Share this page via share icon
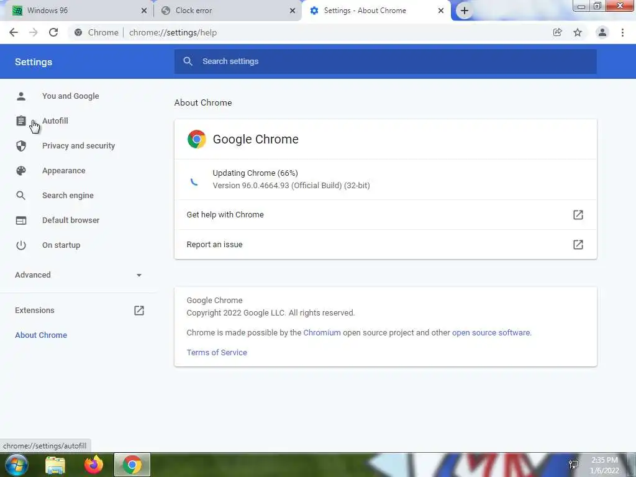Screen dimensions: 636x477 click(x=557, y=32)
